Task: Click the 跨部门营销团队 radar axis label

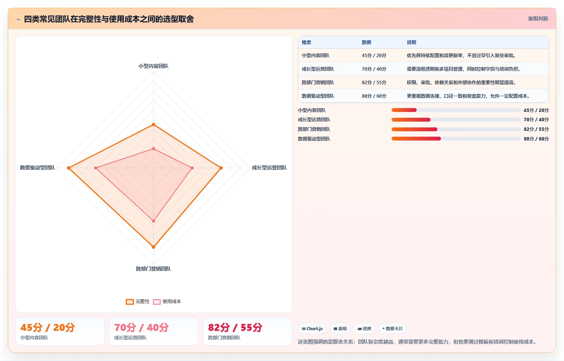Action: pyautogui.click(x=154, y=269)
